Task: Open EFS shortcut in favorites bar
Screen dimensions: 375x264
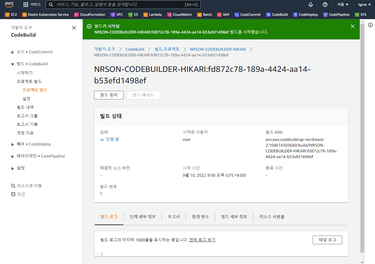Action: point(361,15)
